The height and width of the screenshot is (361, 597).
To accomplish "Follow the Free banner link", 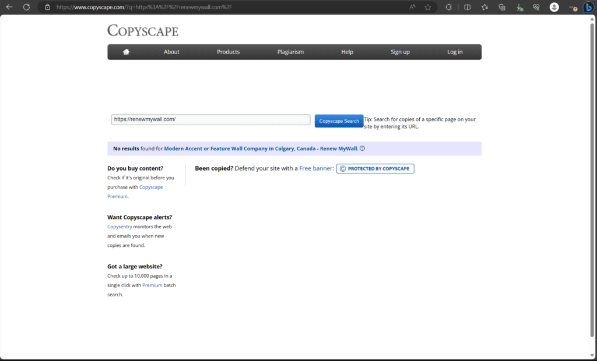I will 317,168.
